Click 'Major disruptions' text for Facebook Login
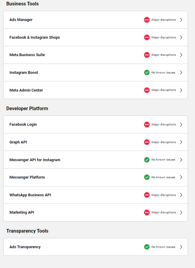The width and height of the screenshot is (195, 268). coord(163,124)
